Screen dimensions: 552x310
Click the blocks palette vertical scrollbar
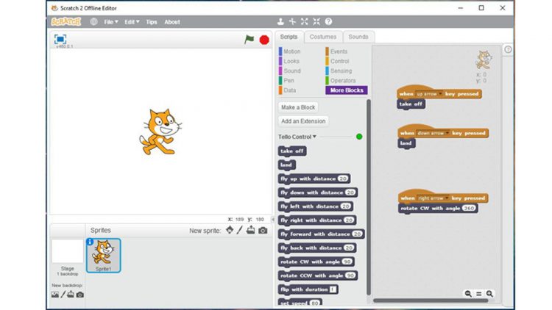(369, 197)
